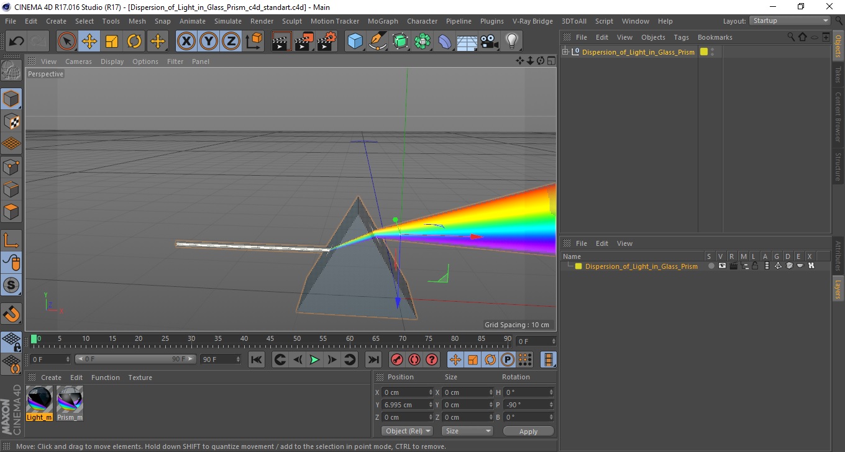The width and height of the screenshot is (845, 452).
Task: Toggle parameter keyframe recording P button
Action: 508,359
